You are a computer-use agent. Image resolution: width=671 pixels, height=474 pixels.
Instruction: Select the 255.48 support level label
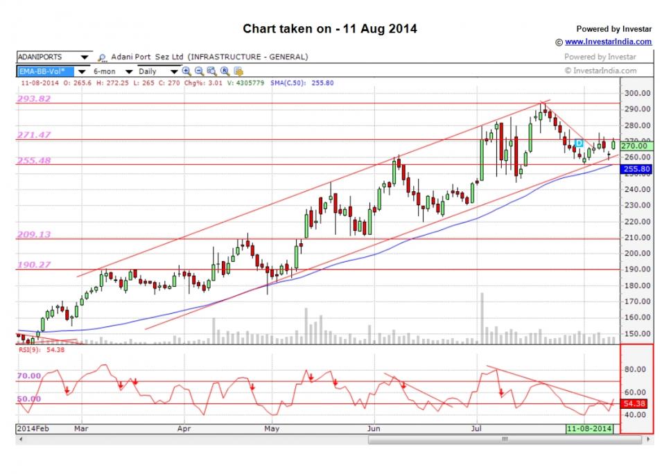(34, 161)
